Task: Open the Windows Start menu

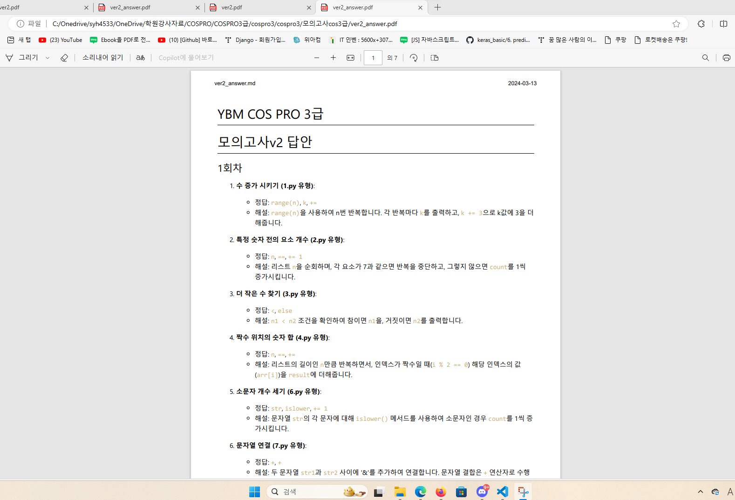Action: click(254, 492)
